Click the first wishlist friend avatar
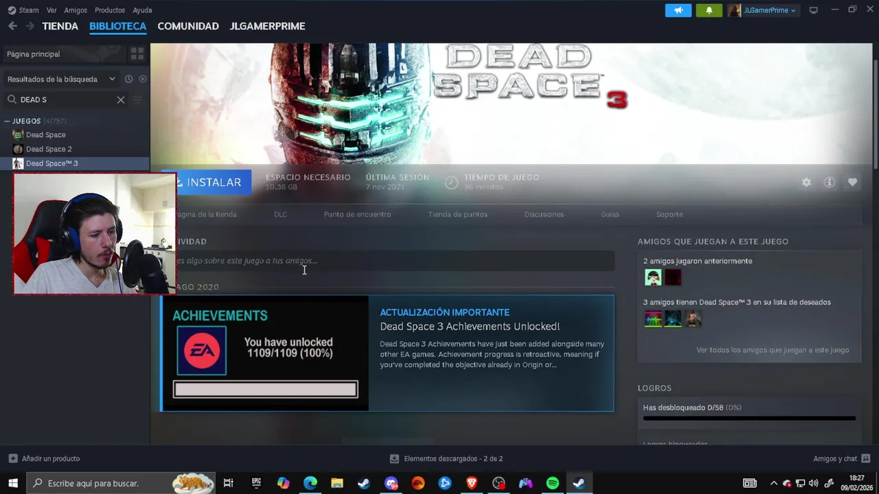Viewport: 879px width, 494px height. pos(653,318)
